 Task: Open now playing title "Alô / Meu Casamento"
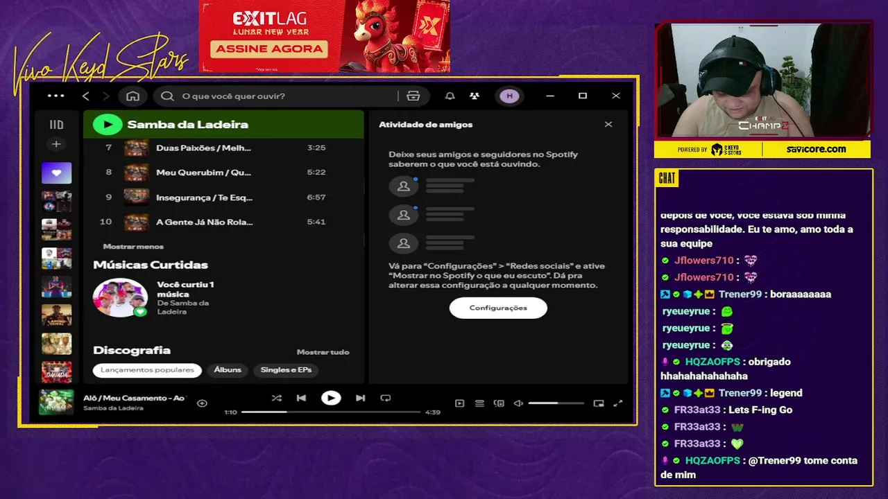pos(135,398)
